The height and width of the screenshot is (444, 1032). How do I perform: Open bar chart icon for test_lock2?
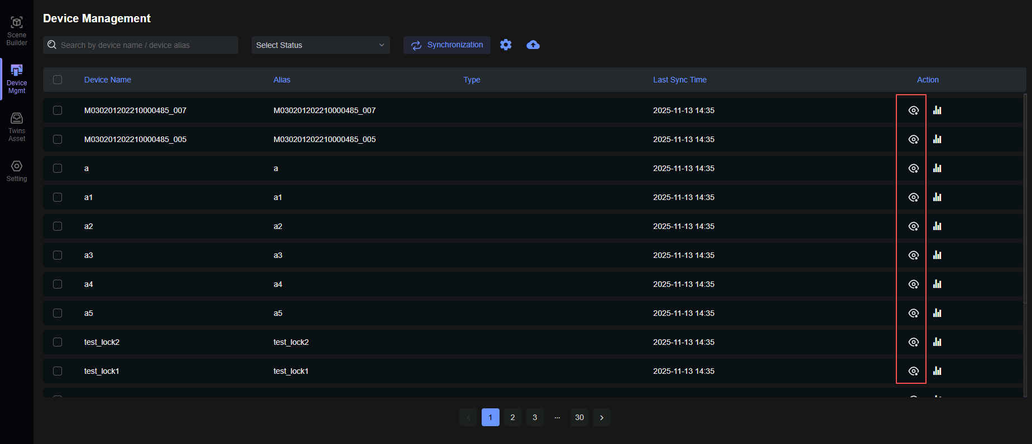tap(937, 342)
